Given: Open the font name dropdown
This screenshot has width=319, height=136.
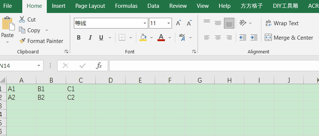Looking at the screenshot, I should pos(145,23).
